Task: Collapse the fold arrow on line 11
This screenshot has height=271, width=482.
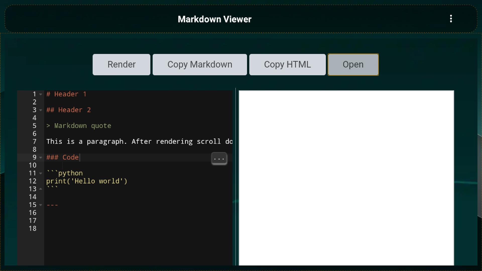Action: pyautogui.click(x=41, y=173)
